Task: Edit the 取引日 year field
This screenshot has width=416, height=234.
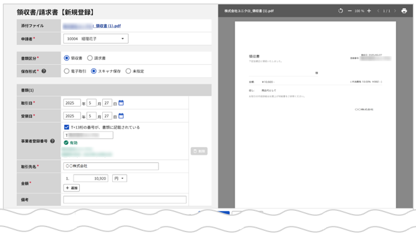Action: [x=72, y=103]
